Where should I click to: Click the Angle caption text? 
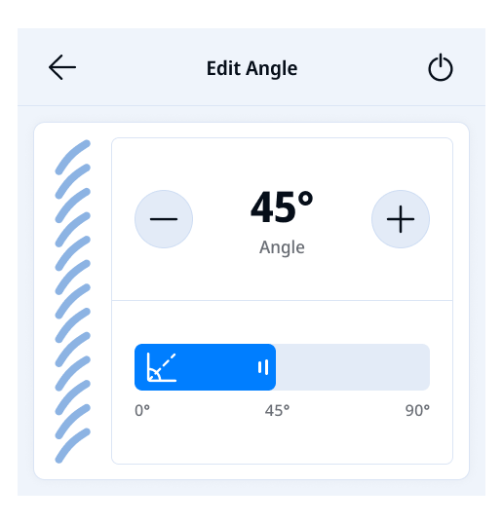coord(282,247)
